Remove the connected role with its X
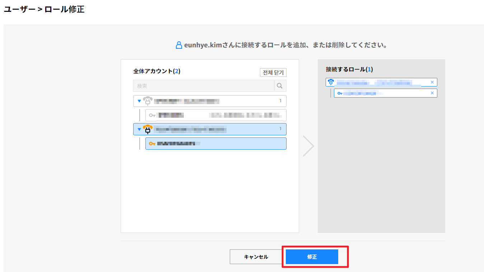The width and height of the screenshot is (484, 272). (x=432, y=93)
